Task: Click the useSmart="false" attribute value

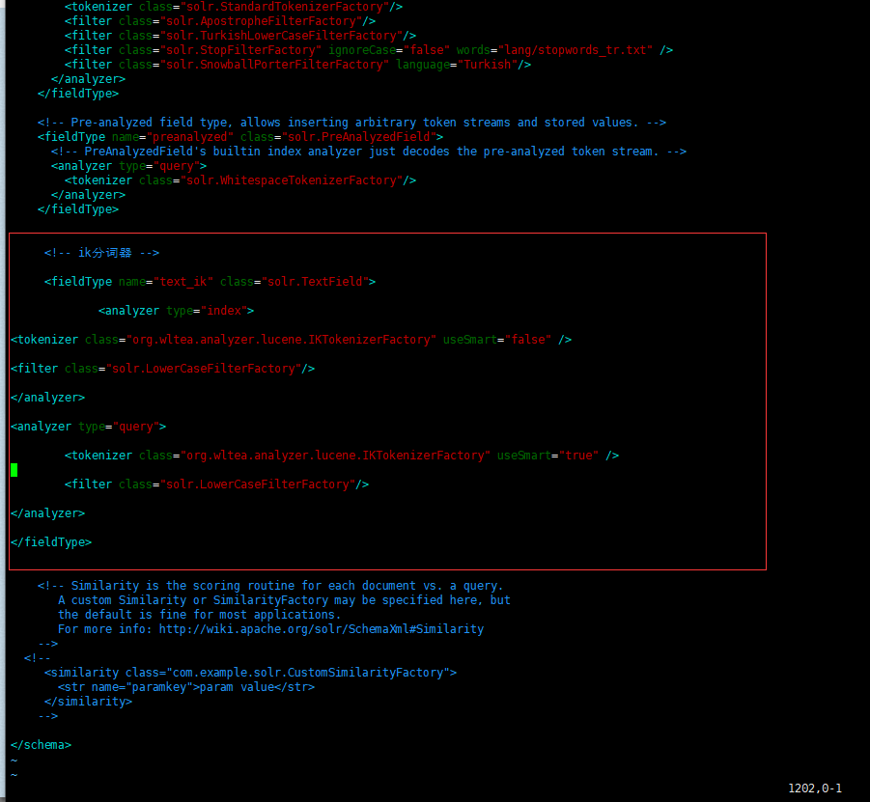Action: click(527, 340)
